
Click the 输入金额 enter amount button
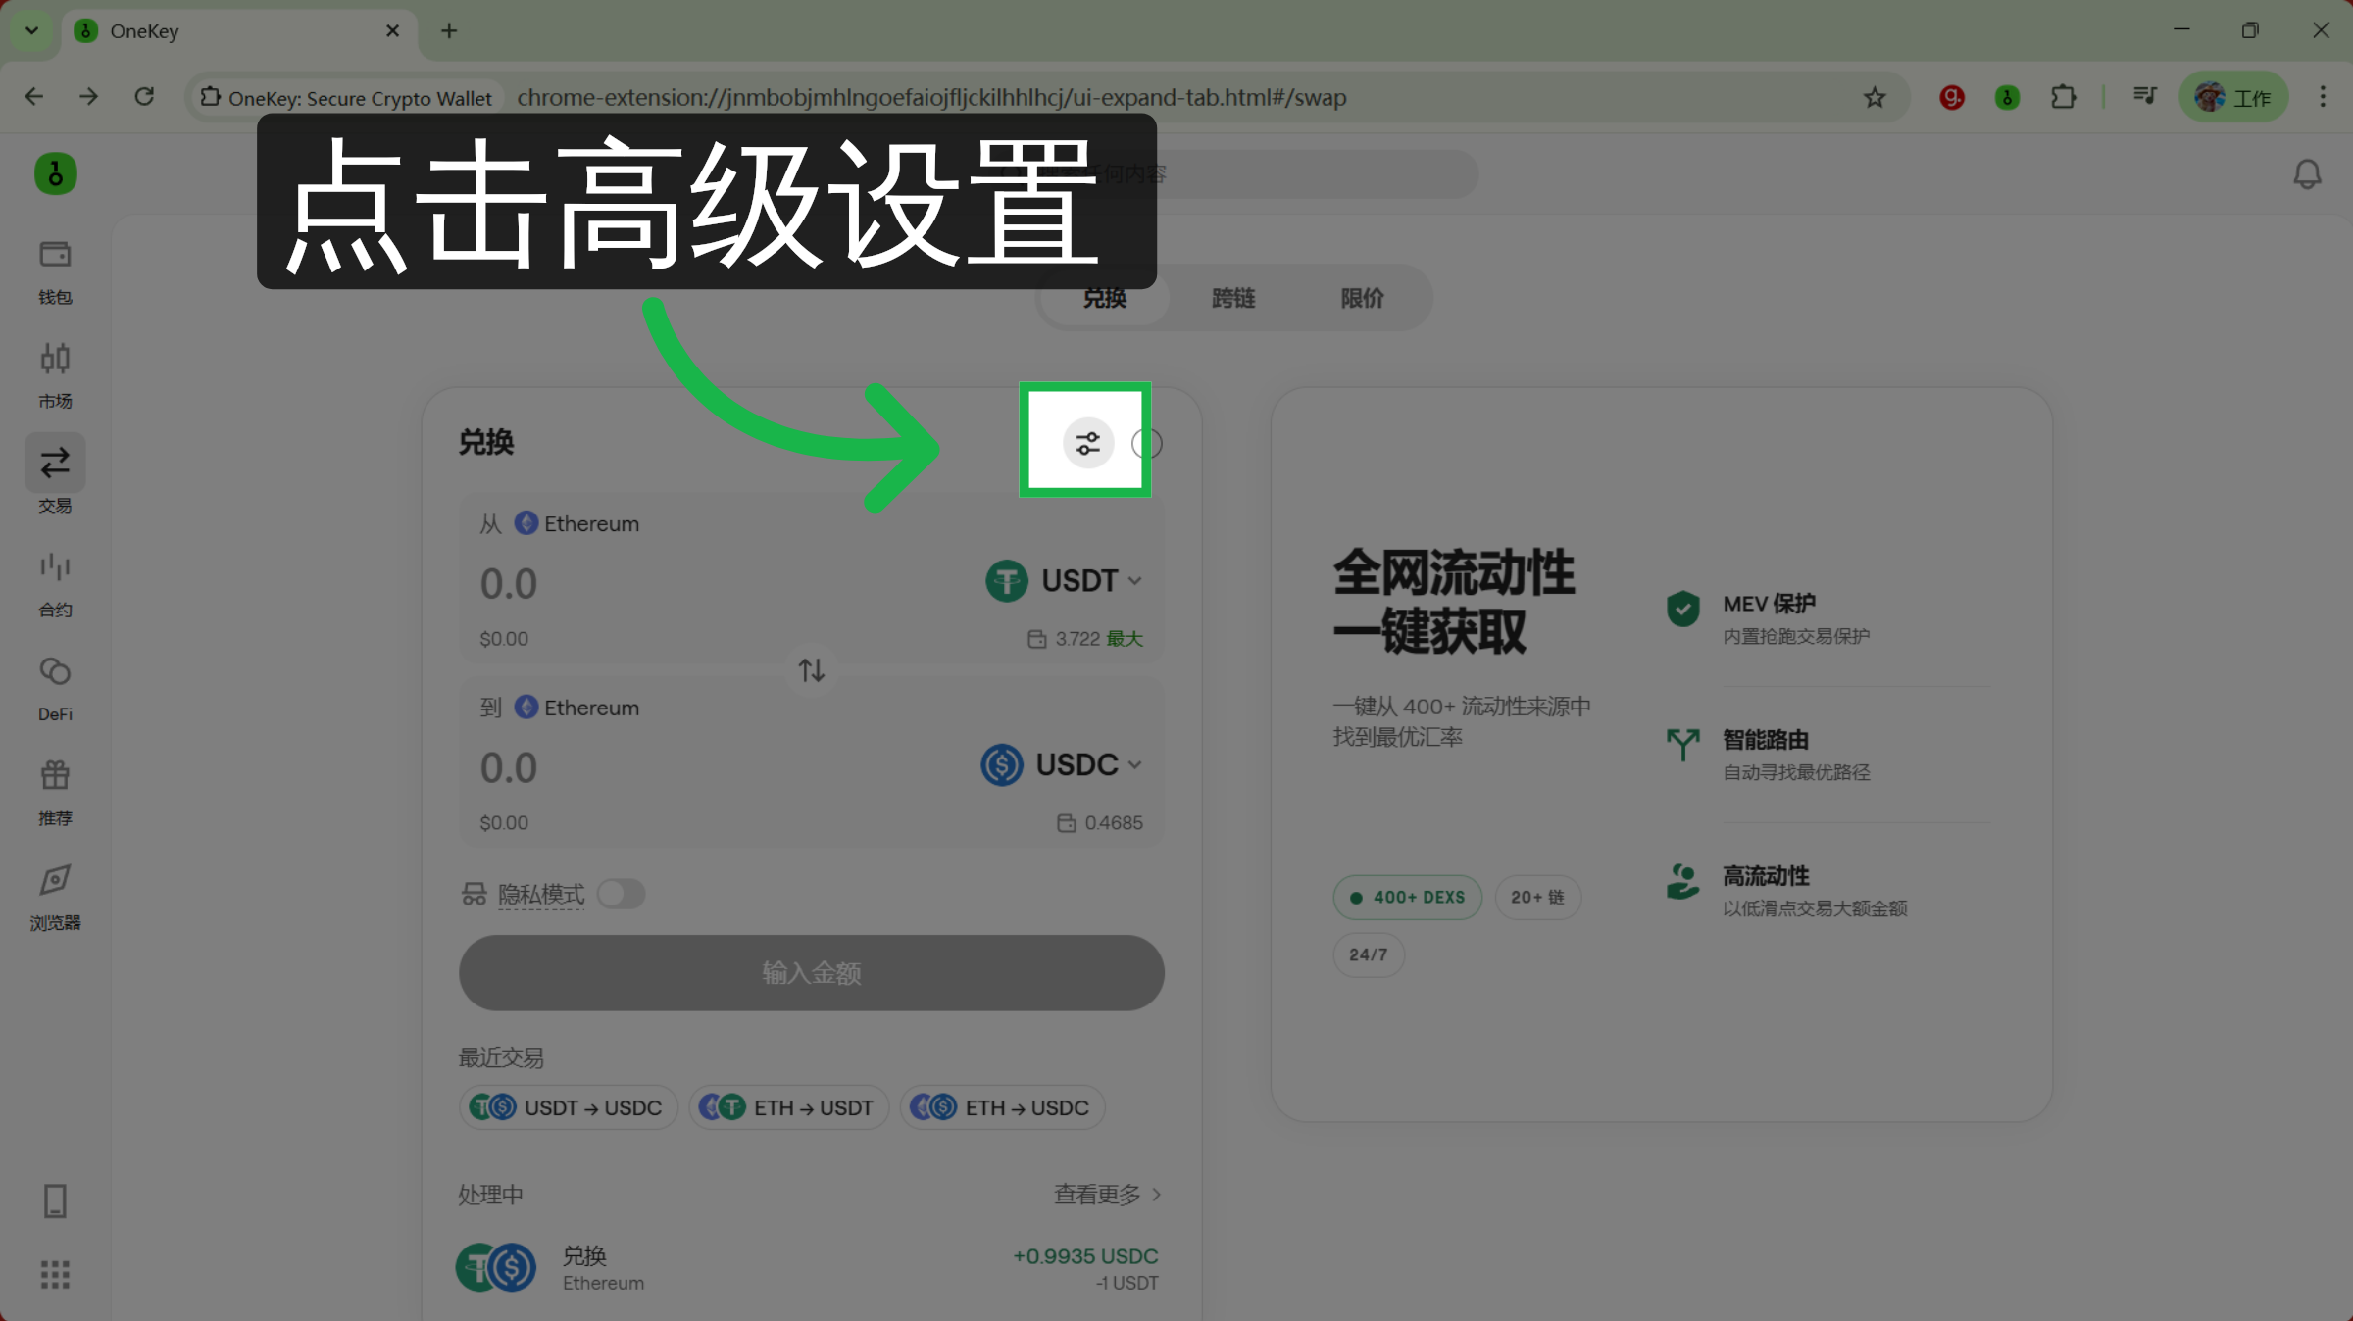[811, 972]
